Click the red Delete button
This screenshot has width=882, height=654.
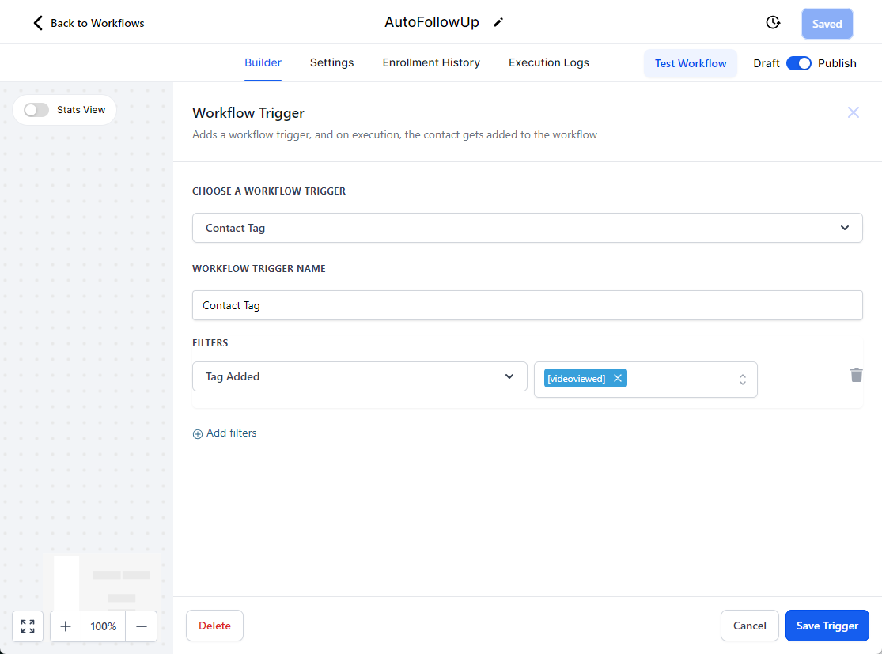click(x=214, y=626)
